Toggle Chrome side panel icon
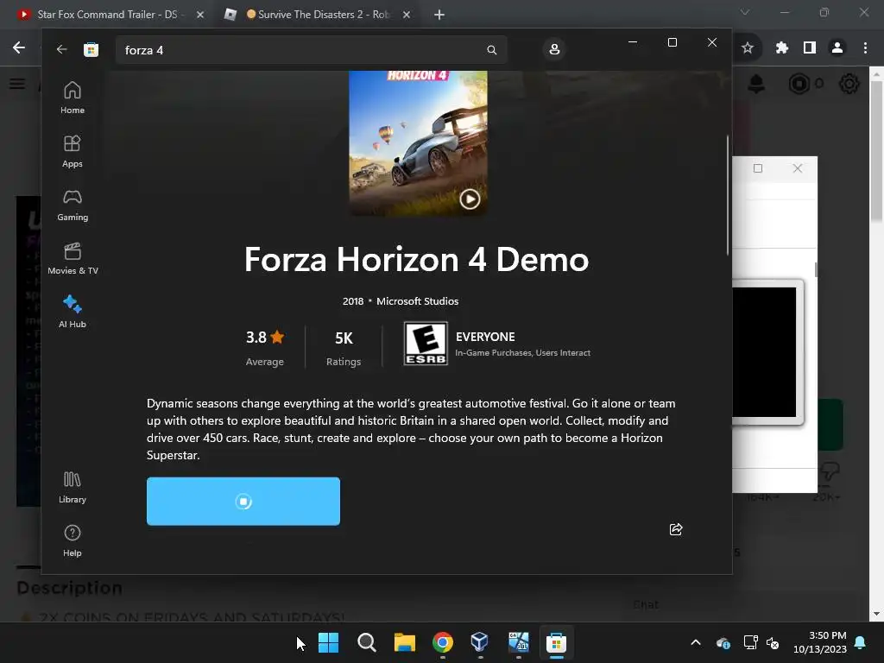The height and width of the screenshot is (663, 884). (810, 48)
